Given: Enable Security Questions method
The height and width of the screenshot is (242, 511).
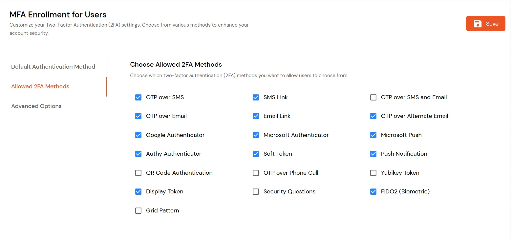Looking at the screenshot, I should click(x=256, y=191).
